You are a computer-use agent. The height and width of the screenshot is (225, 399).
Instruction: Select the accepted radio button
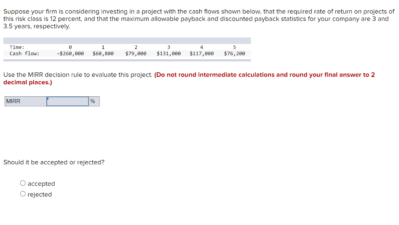click(x=23, y=183)
